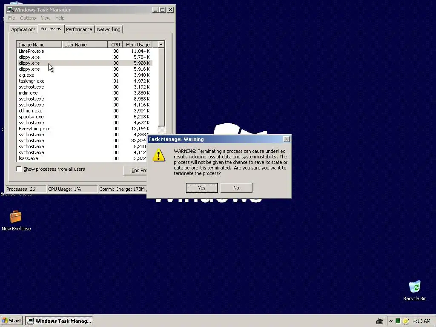
Task: Minimize the Windows Task Manager window
Action: tap(156, 10)
